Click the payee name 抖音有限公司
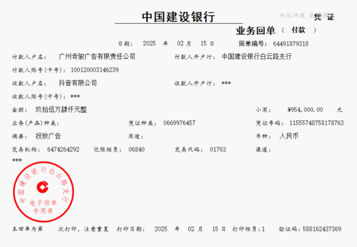 [x=78, y=83]
